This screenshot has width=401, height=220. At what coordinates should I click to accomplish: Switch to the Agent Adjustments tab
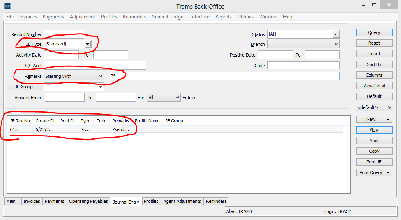click(182, 201)
